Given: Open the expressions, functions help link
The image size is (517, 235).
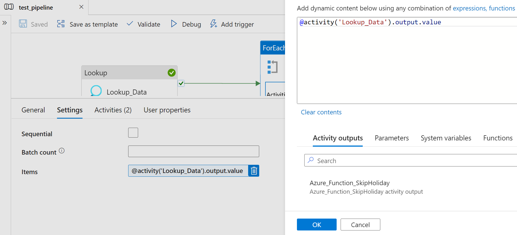Looking at the screenshot, I should click(x=484, y=8).
